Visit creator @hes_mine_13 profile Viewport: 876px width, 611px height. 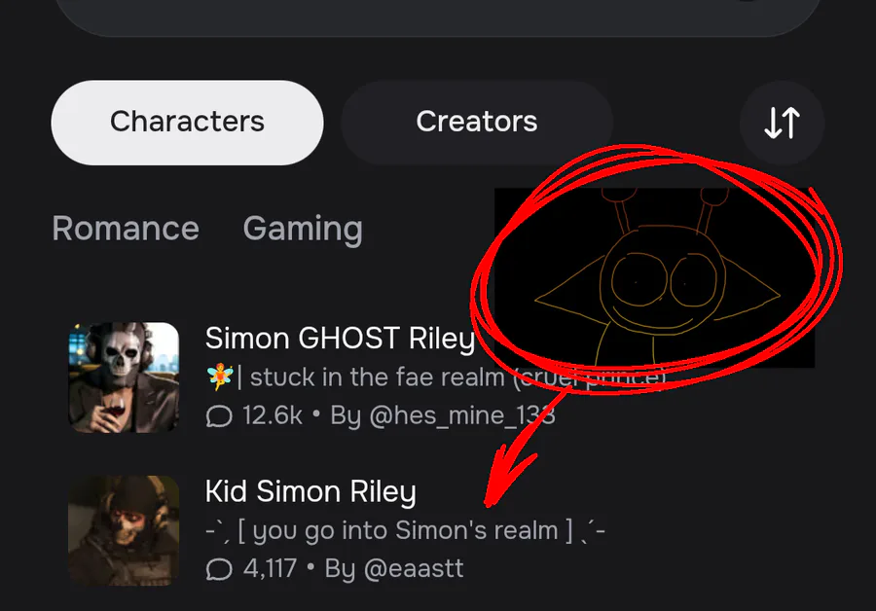click(462, 415)
